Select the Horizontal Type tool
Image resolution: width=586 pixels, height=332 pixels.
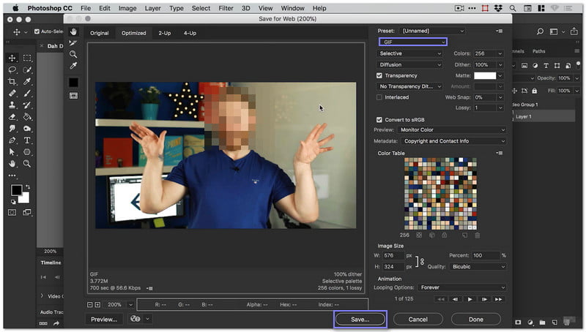pos(27,140)
